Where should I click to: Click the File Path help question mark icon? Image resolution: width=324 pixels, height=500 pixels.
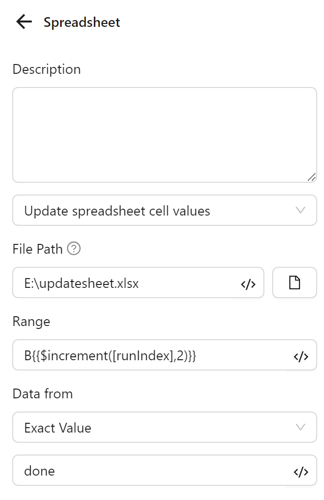[74, 249]
